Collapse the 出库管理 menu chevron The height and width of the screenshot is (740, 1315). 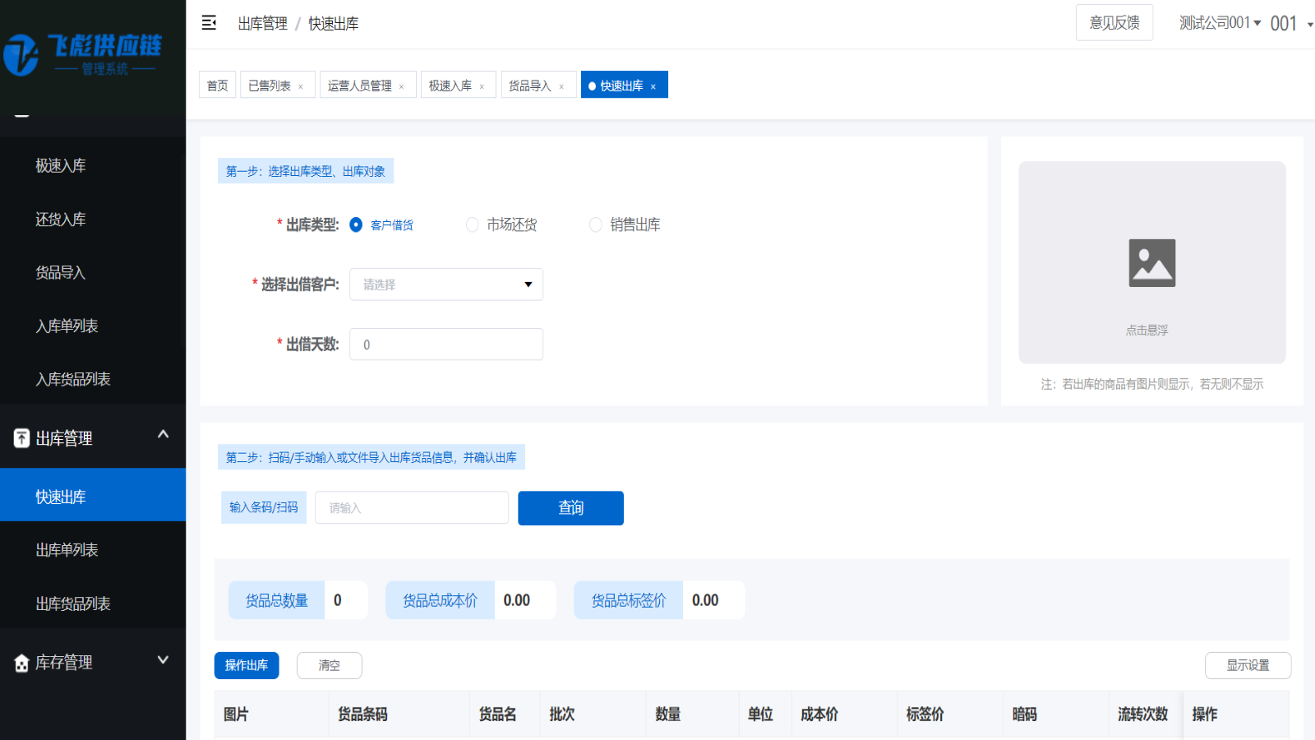(162, 434)
